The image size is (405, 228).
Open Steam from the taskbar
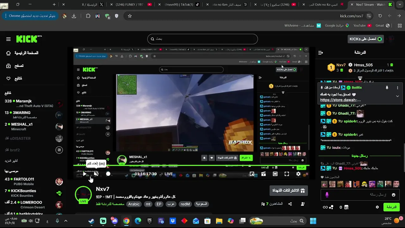pos(91,221)
